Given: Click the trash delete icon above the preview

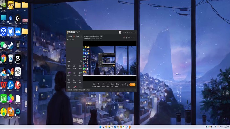Looking at the screenshot, I should click(124, 38).
